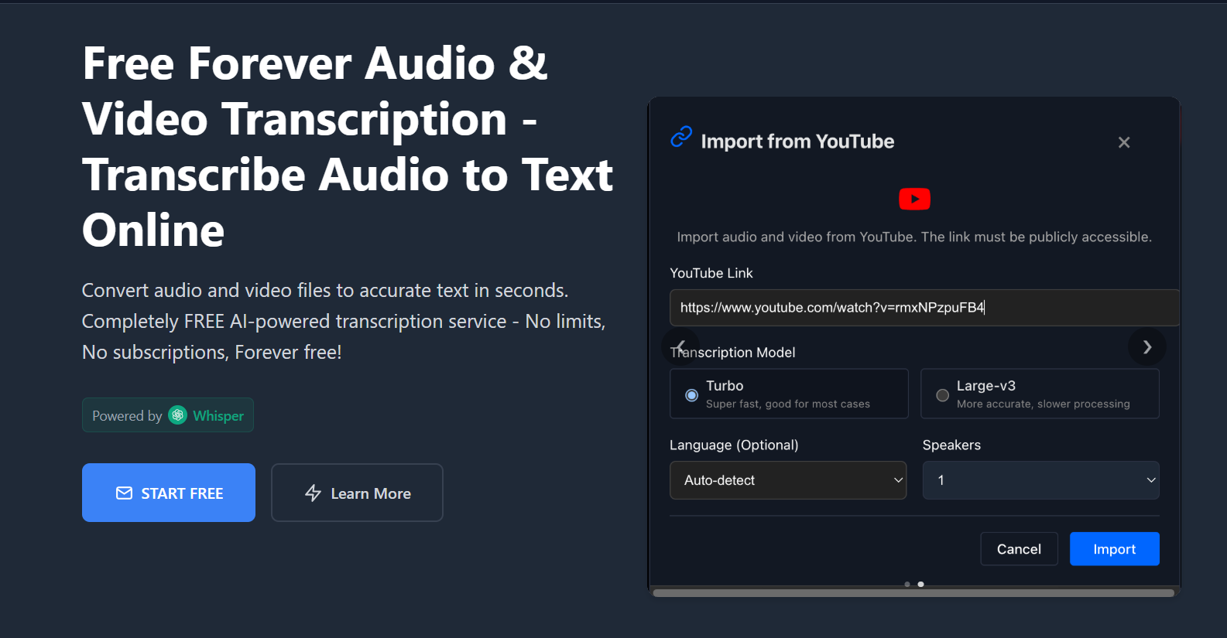The image size is (1227, 638).
Task: Click the 'Import from YouTube' dialog title
Action: click(797, 142)
